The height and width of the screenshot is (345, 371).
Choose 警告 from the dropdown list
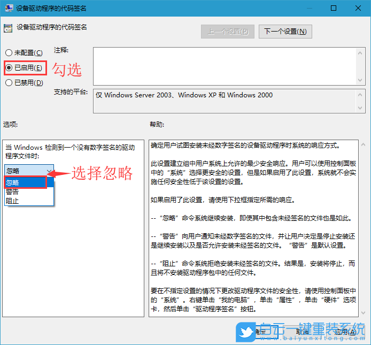click(x=29, y=191)
